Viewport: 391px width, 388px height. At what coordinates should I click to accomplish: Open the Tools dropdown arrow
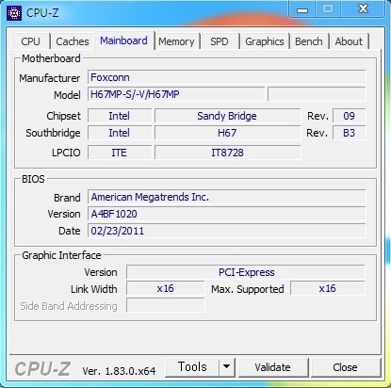pyautogui.click(x=227, y=367)
